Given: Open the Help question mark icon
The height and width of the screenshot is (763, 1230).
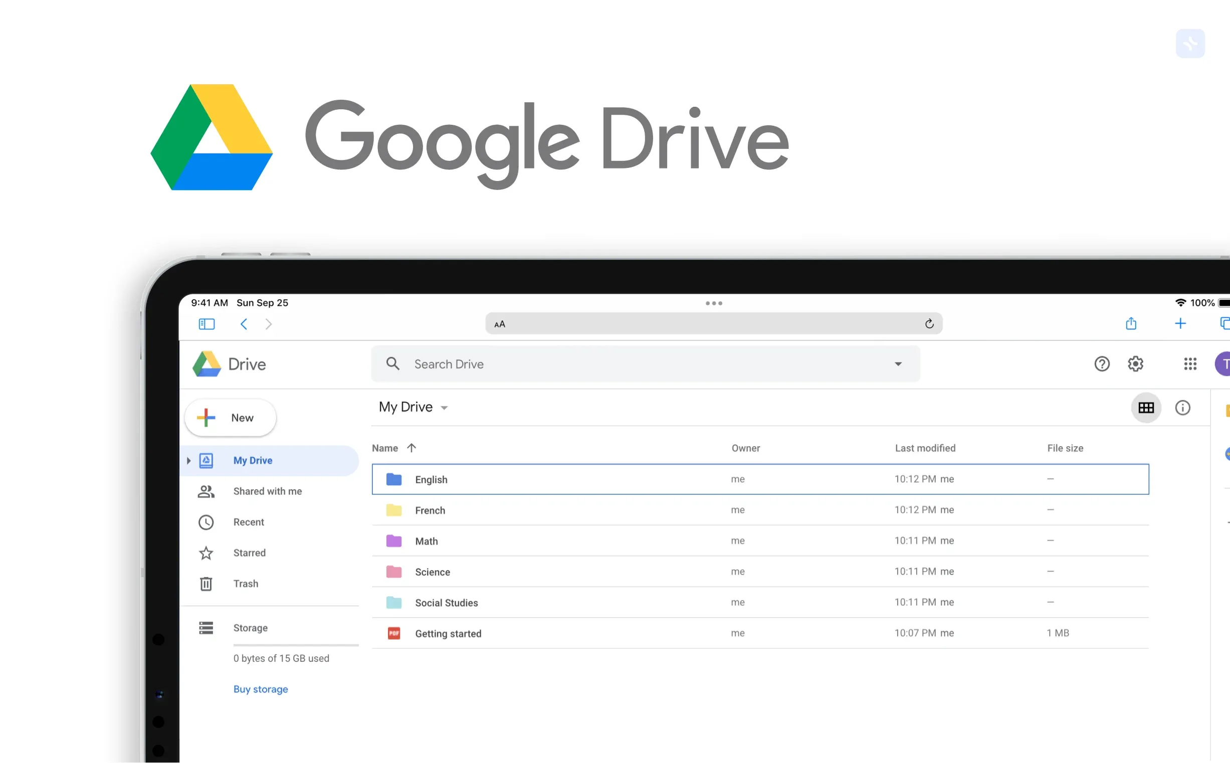Looking at the screenshot, I should 1101,363.
